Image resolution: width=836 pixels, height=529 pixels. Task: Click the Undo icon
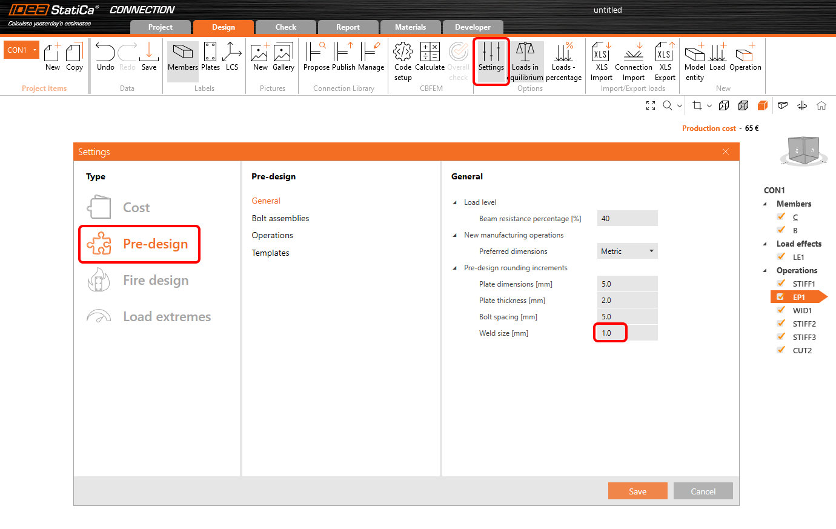[105, 53]
